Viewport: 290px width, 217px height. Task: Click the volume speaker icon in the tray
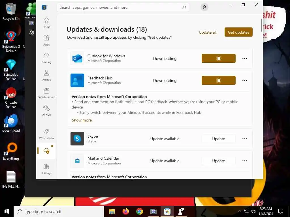tap(253, 211)
